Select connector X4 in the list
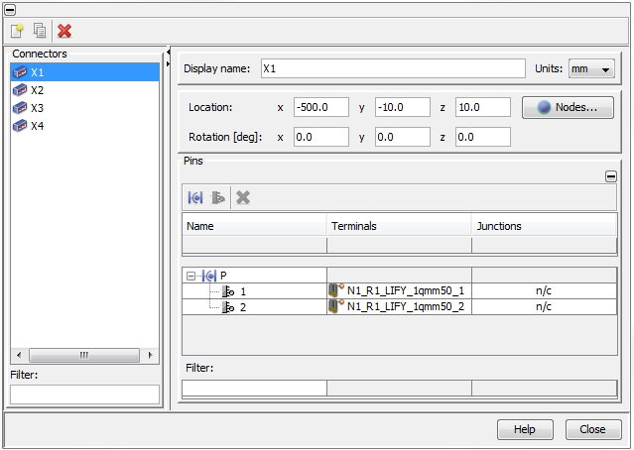 84,126
